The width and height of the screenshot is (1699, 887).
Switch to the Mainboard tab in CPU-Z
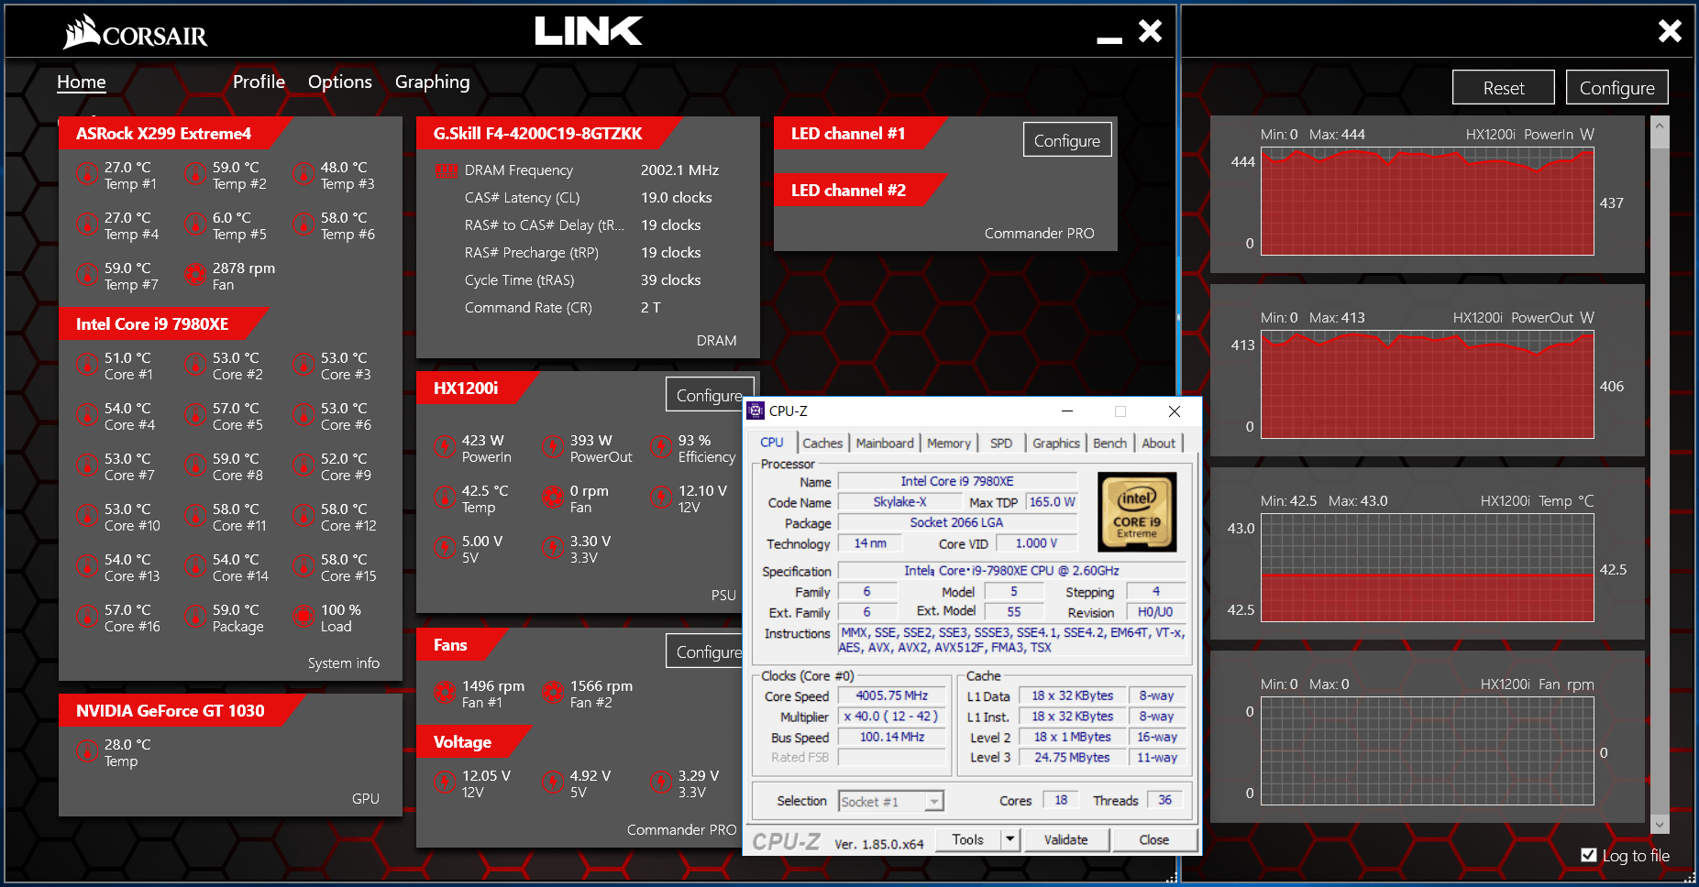coord(885,443)
